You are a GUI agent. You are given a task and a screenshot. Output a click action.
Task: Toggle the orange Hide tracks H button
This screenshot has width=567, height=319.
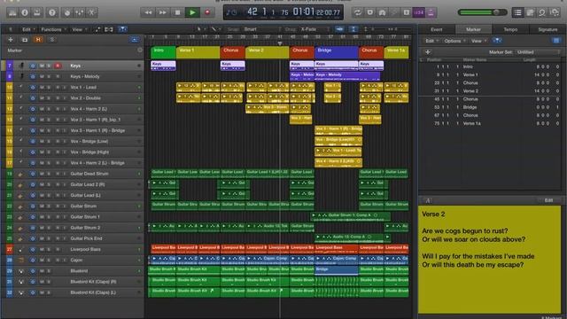coord(38,40)
